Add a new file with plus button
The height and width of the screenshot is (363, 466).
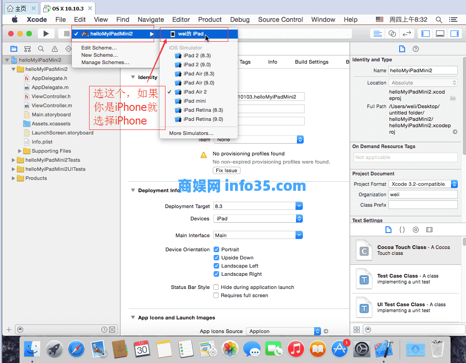[9, 329]
